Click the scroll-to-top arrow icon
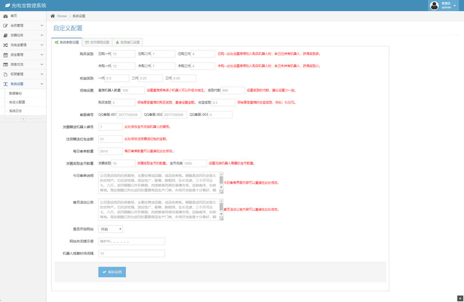The image size is (464, 302). pyautogui.click(x=460, y=299)
